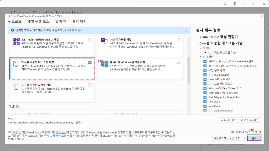Uncheck Test Adapter for Boost.Test
The width and height of the screenshot is (269, 151).
(x=205, y=93)
